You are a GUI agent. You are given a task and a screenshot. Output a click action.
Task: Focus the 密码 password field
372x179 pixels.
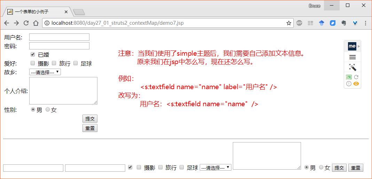coord(59,46)
